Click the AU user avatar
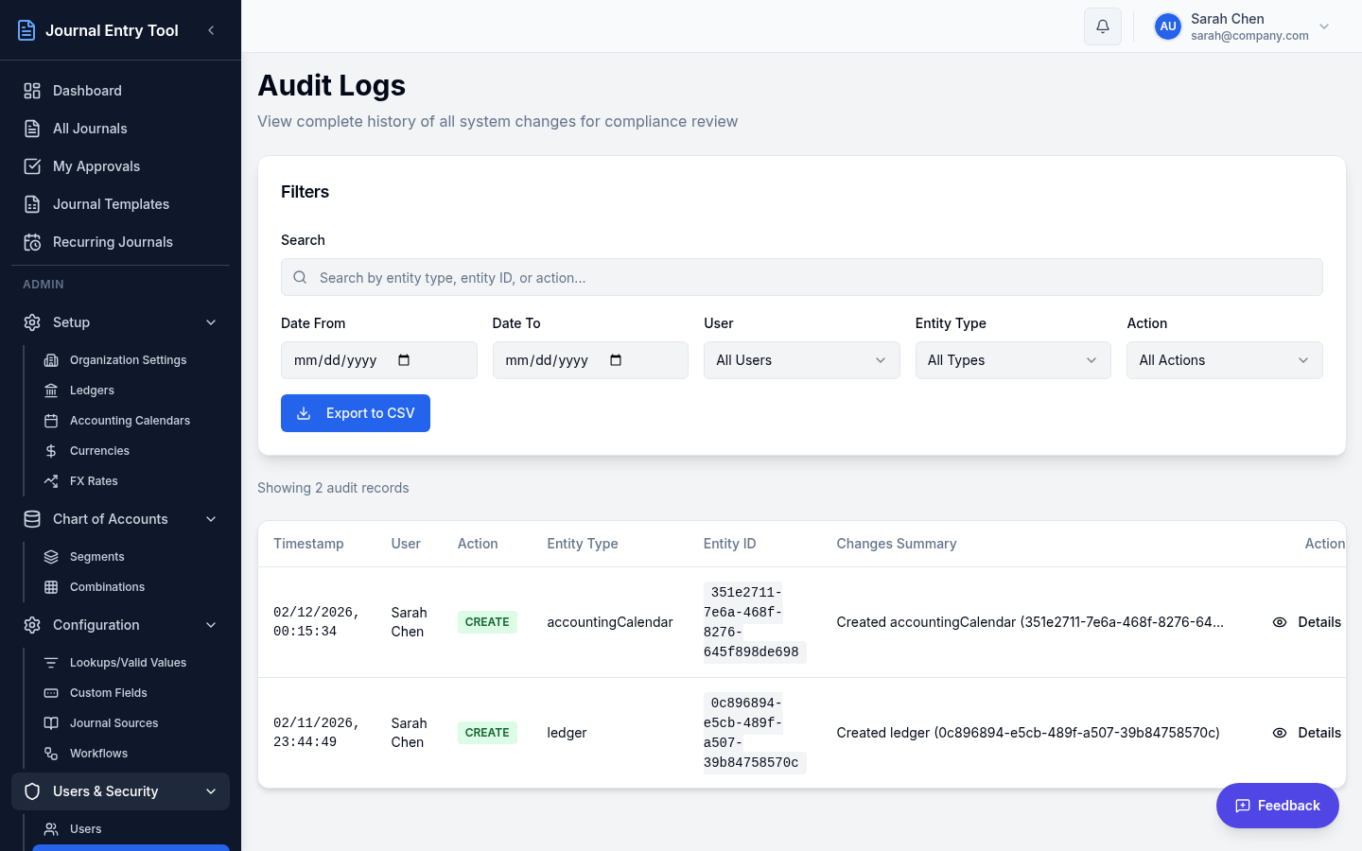Image resolution: width=1362 pixels, height=851 pixels. pos(1168,26)
